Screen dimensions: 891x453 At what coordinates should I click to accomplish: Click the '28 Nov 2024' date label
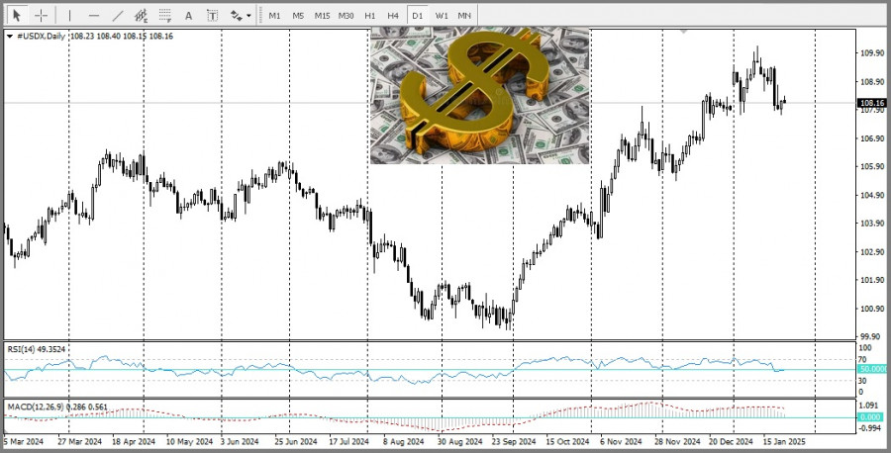(x=677, y=442)
